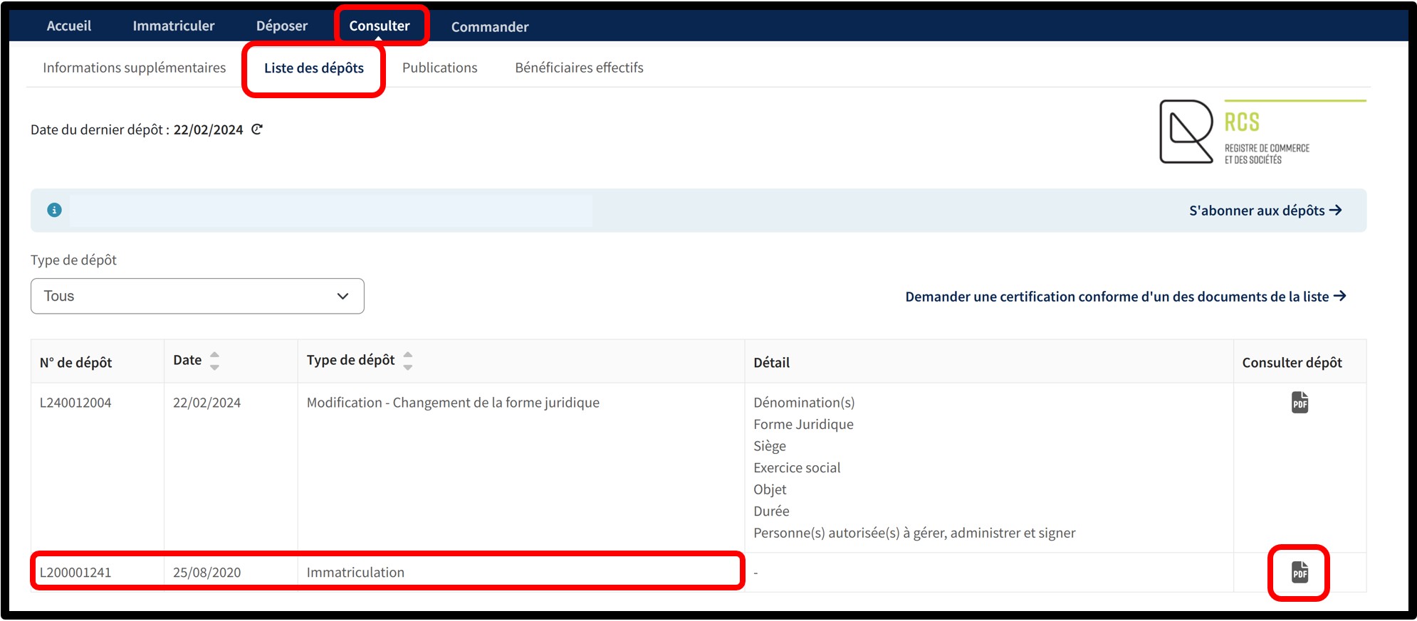This screenshot has width=1417, height=621.
Task: Click the RCS registry logo
Action: click(x=1262, y=132)
